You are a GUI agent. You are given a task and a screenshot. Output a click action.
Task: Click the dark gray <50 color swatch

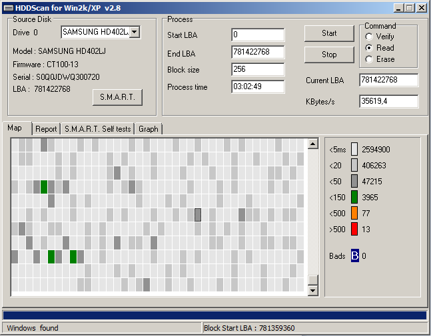(354, 181)
